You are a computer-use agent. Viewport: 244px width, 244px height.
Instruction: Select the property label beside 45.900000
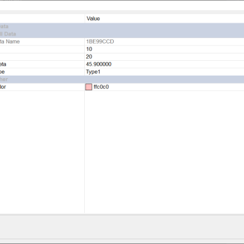point(42,64)
